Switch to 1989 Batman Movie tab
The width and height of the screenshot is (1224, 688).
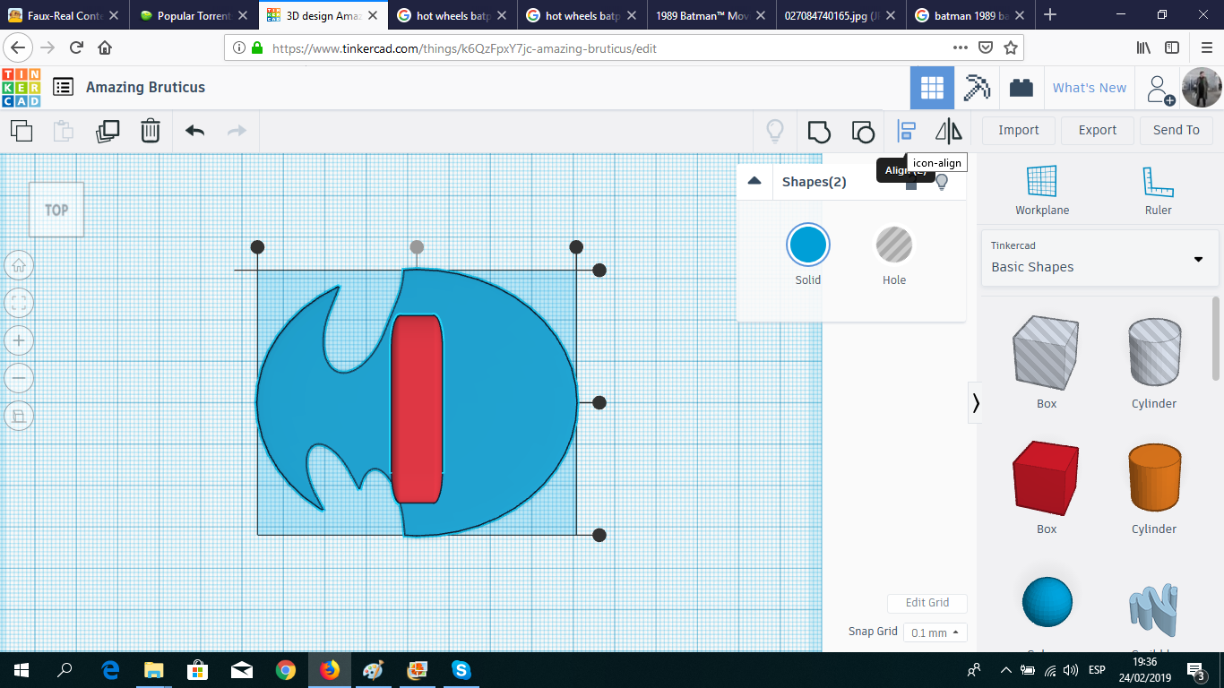pyautogui.click(x=712, y=15)
